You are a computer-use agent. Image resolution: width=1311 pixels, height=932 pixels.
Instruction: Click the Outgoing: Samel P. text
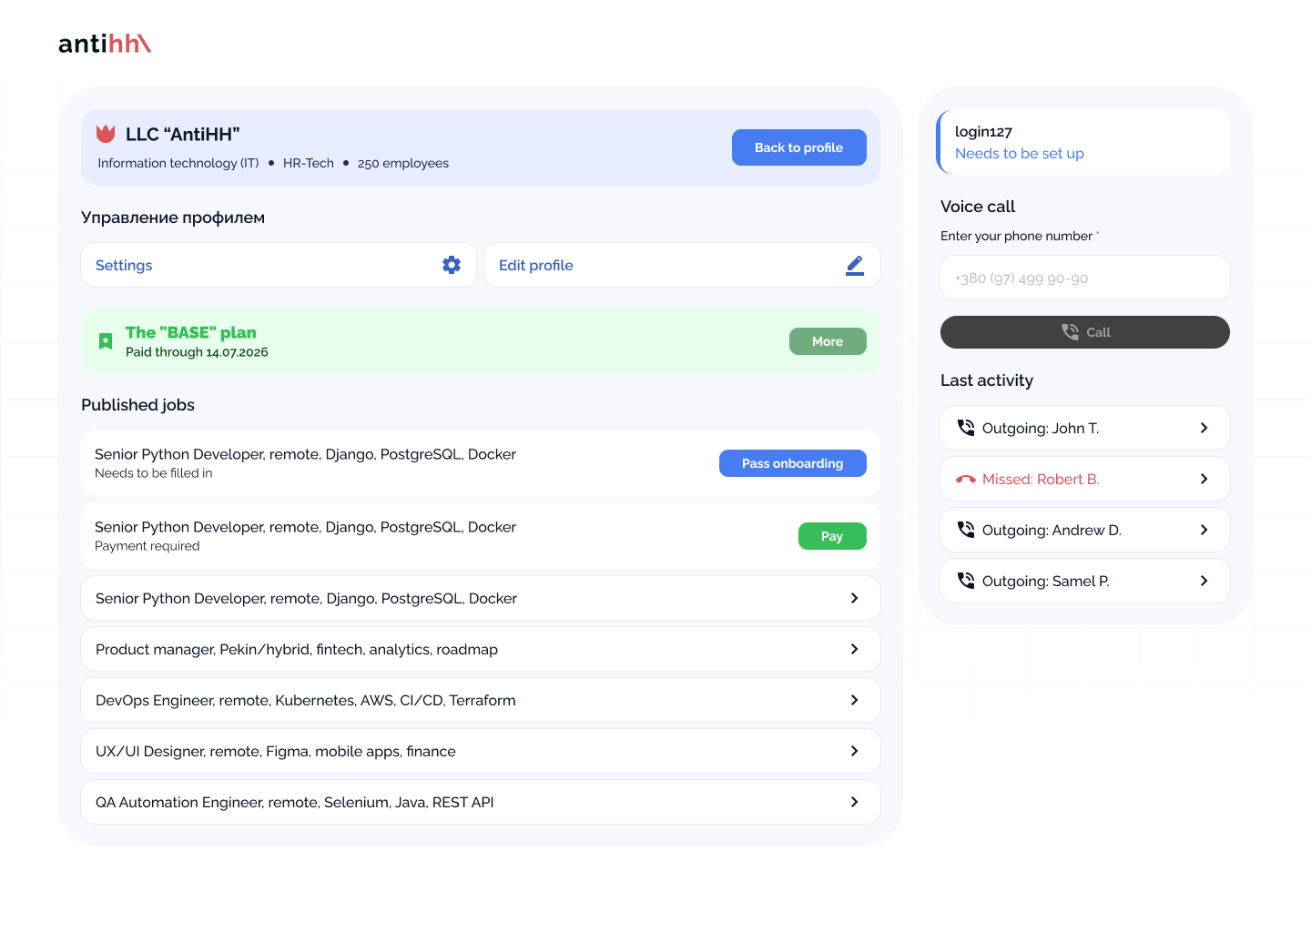coord(1046,582)
